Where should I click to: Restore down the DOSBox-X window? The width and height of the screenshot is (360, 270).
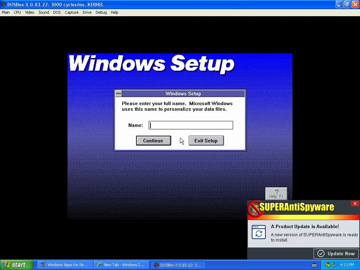347,4
